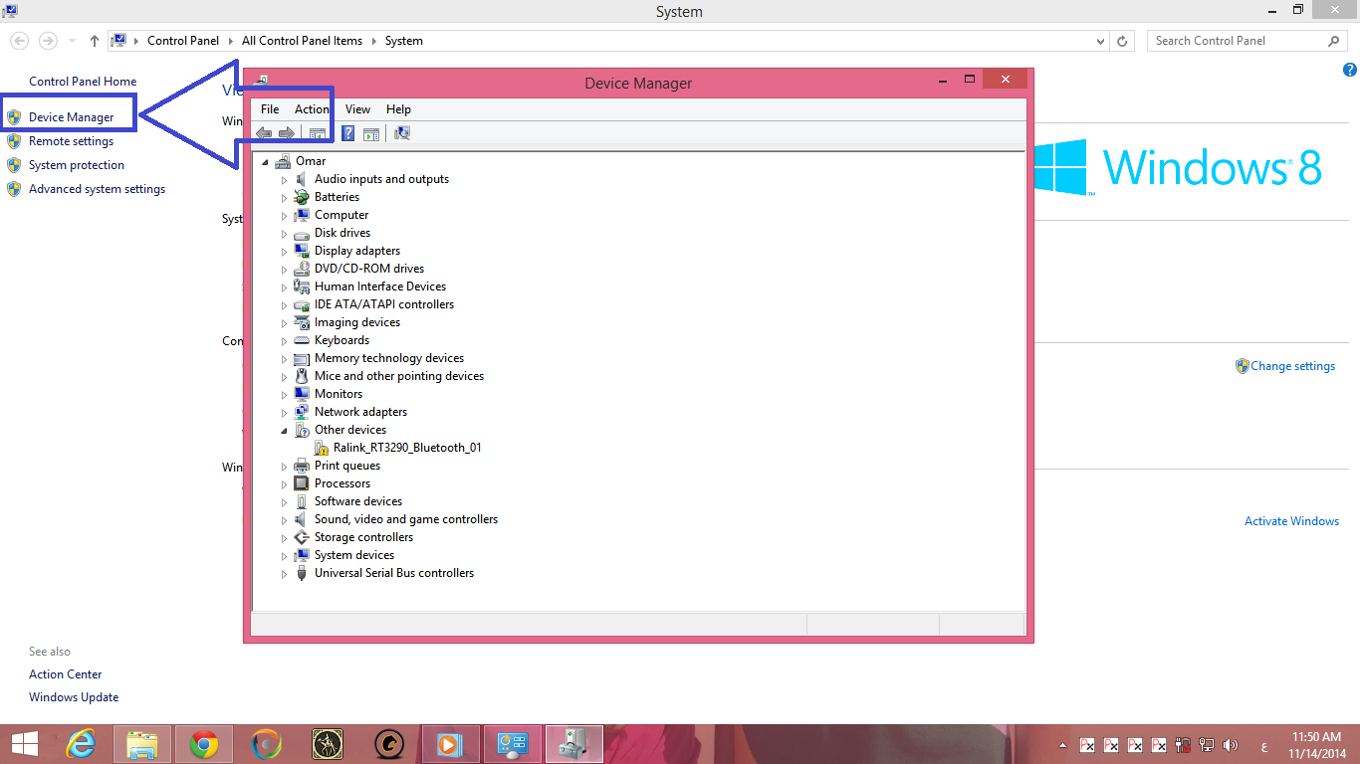
Task: Click the Back arrow in Device Manager toolbar
Action: coord(264,133)
